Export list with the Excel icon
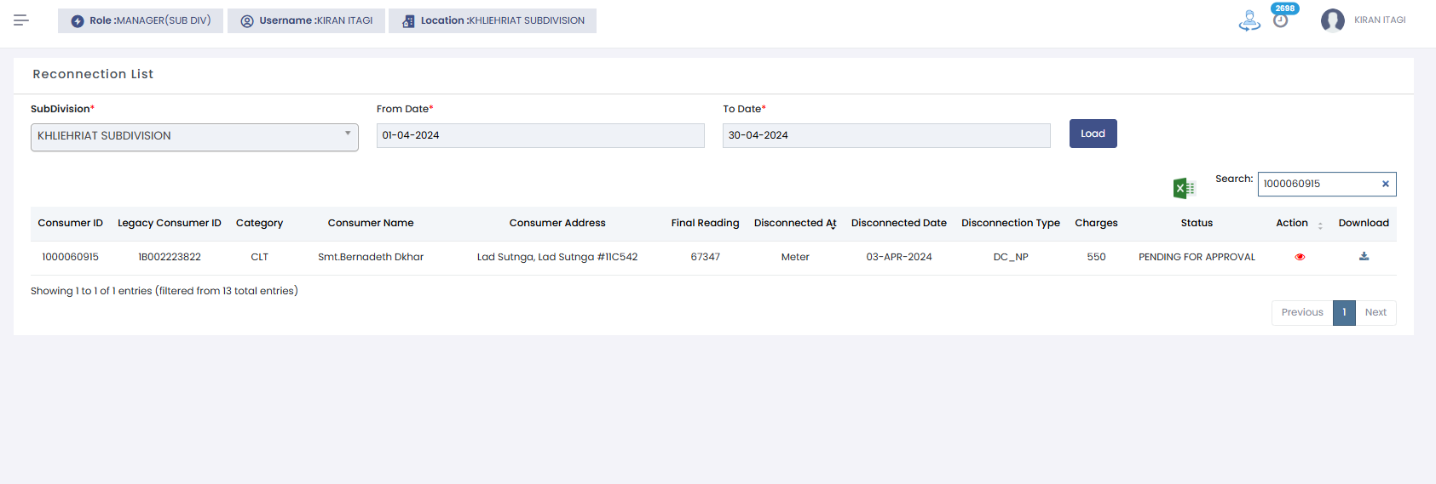 [x=1184, y=188]
